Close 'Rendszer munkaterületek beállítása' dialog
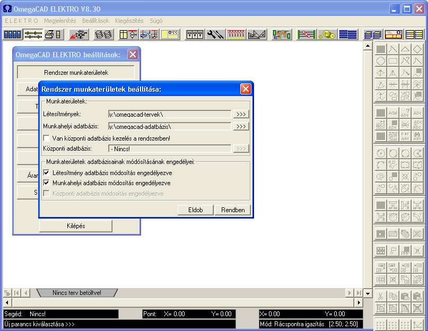The width and height of the screenshot is (428, 331). (246, 89)
